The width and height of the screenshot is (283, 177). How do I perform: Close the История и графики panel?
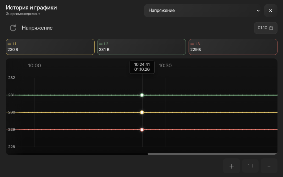point(270,11)
